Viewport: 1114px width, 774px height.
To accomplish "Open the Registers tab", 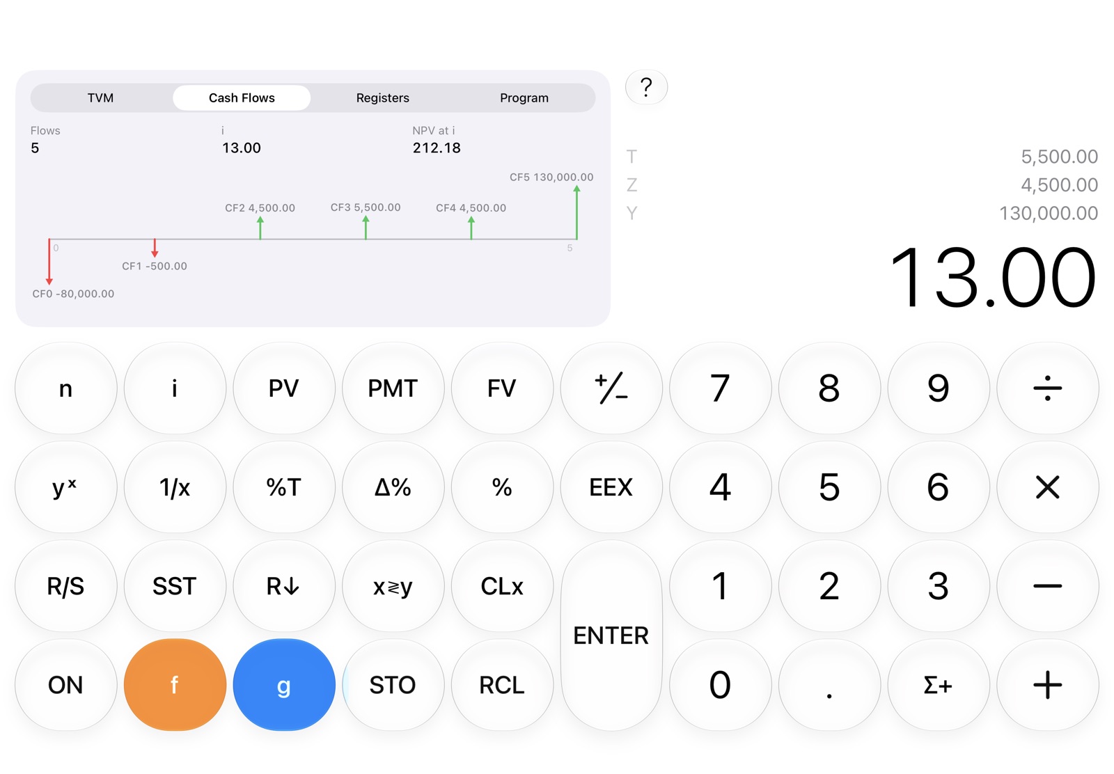I will click(383, 98).
